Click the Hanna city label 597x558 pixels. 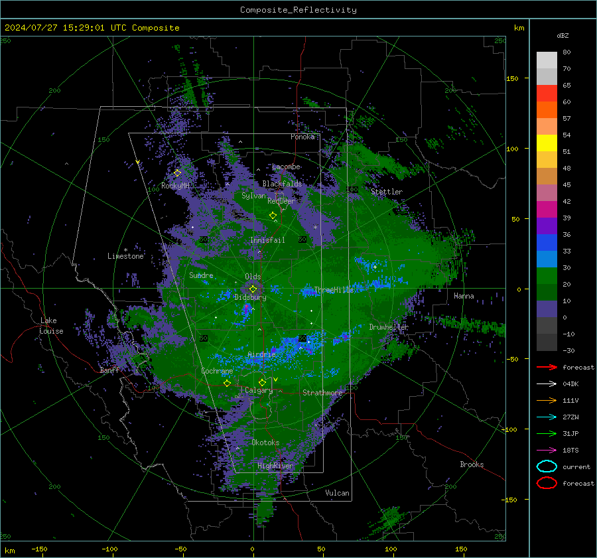tap(464, 296)
